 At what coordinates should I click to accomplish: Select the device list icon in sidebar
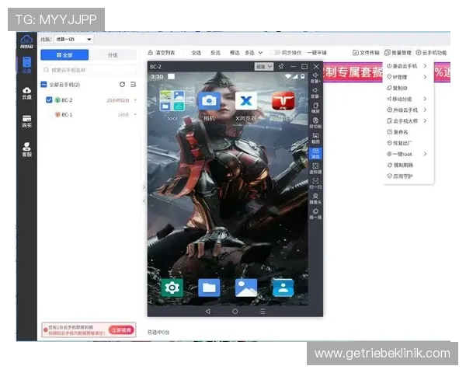[26, 64]
